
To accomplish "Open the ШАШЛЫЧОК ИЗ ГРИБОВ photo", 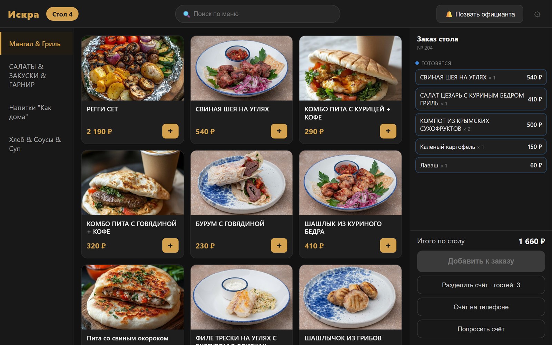I will (351, 297).
